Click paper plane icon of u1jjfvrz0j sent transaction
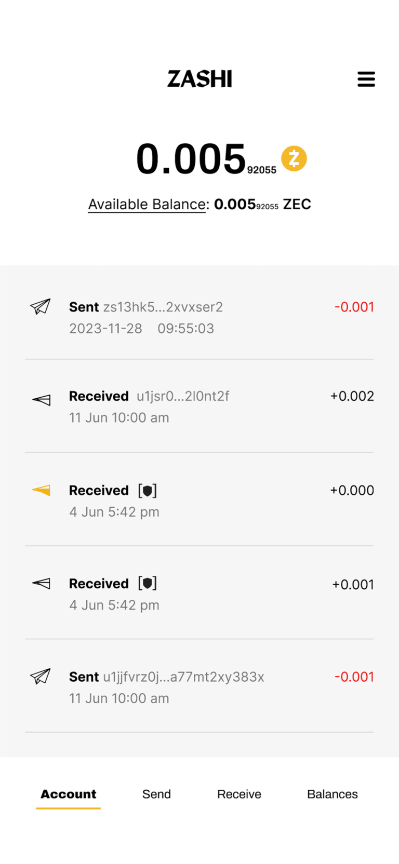The image size is (399, 864). [41, 676]
